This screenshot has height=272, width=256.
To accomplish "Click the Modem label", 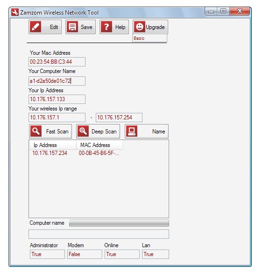I will 76,245.
